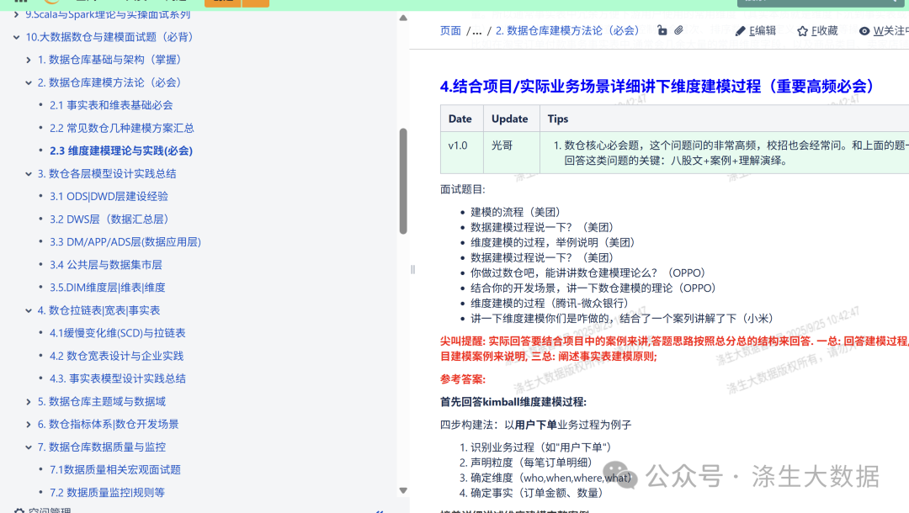Open 2.2 常见数仓几种建模方案汇总 page
The width and height of the screenshot is (909, 513).
(x=122, y=128)
